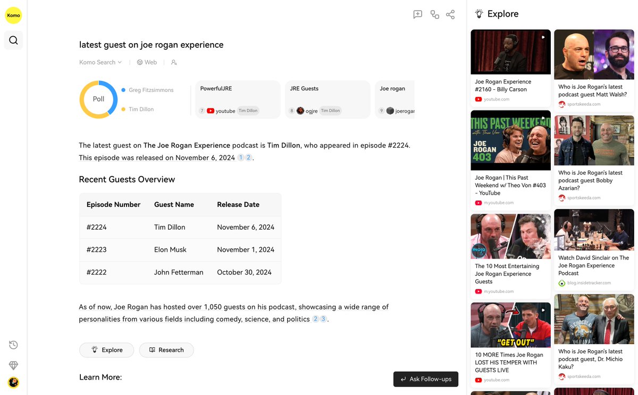Click citation 1 after November 6, 2024
Viewport: 638px width, 395px height.
tap(241, 158)
